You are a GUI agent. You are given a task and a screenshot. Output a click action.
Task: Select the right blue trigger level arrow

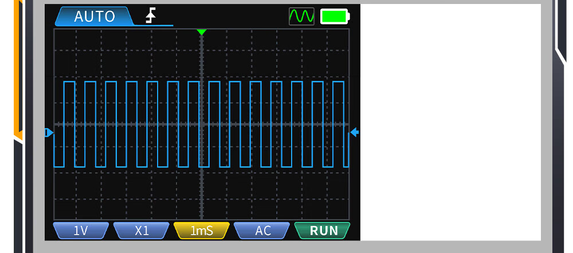click(355, 132)
